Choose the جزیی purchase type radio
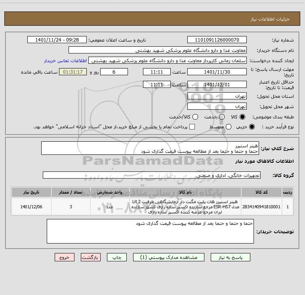305x295 pixels. 252,127
